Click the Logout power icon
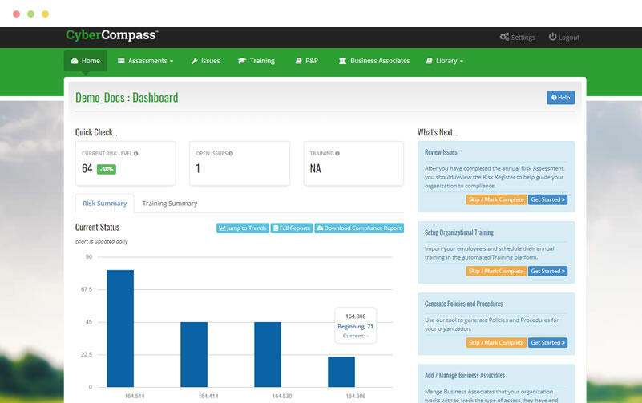The width and height of the screenshot is (642, 403). 552,38
